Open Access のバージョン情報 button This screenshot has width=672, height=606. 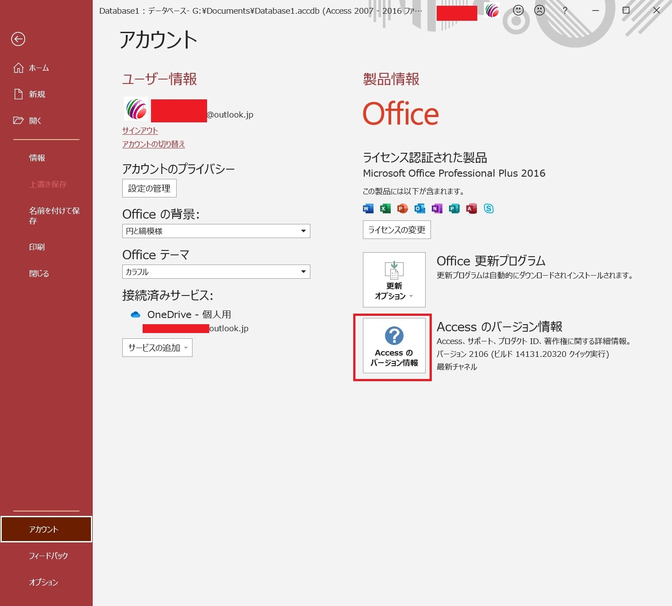[x=394, y=346]
